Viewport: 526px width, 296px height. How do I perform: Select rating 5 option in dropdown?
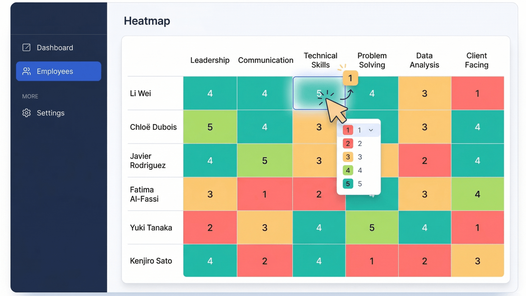click(x=359, y=184)
